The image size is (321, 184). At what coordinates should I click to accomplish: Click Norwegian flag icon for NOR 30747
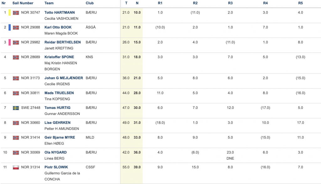[16, 13]
